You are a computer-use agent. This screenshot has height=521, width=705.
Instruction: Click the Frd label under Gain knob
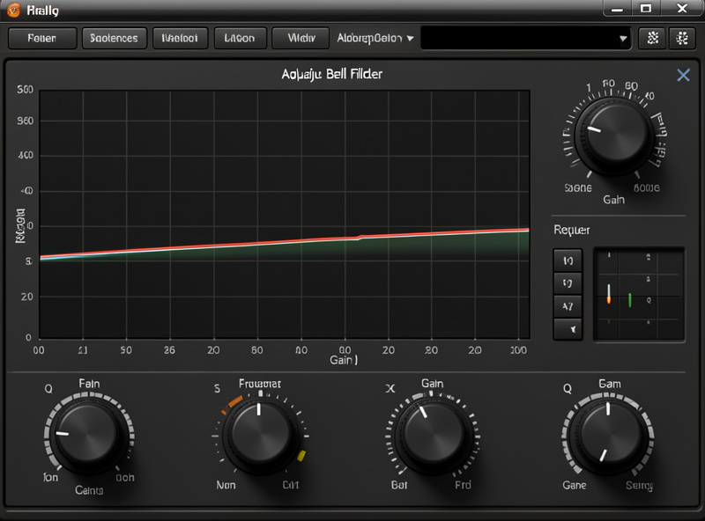tap(464, 485)
